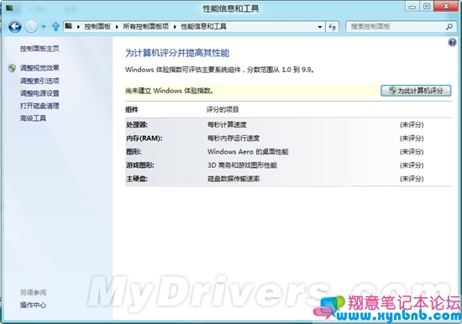Select 所有控制面板项 breadcrumb
Viewport: 462px width, 324px height.
pos(145,27)
